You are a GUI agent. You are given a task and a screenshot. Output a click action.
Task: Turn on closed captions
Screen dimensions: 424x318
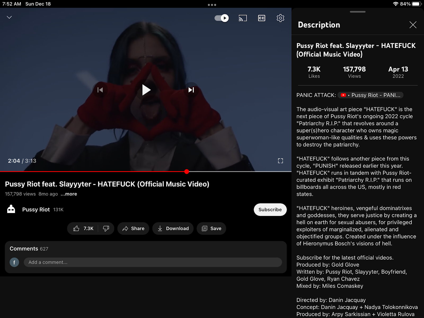(x=262, y=18)
